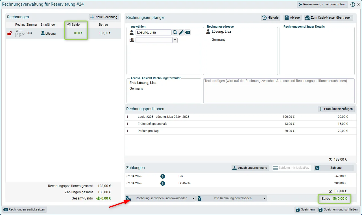Viewport: 362px width, 215px height.
Task: Click the search magnifier next to Lösung, Lisa
Action: point(175,32)
